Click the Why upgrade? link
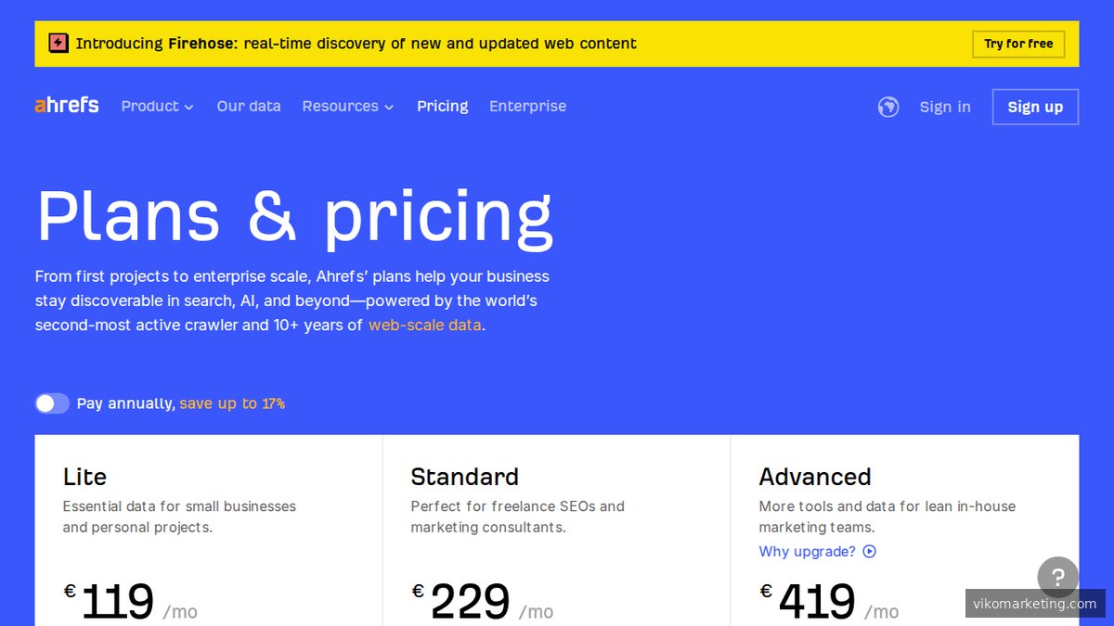This screenshot has height=626, width=1114. coord(807,552)
